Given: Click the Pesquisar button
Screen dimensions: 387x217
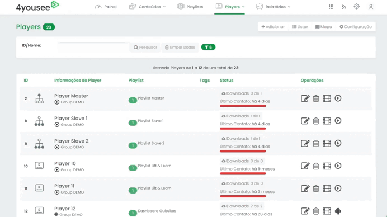Looking at the screenshot, I should pyautogui.click(x=145, y=47).
